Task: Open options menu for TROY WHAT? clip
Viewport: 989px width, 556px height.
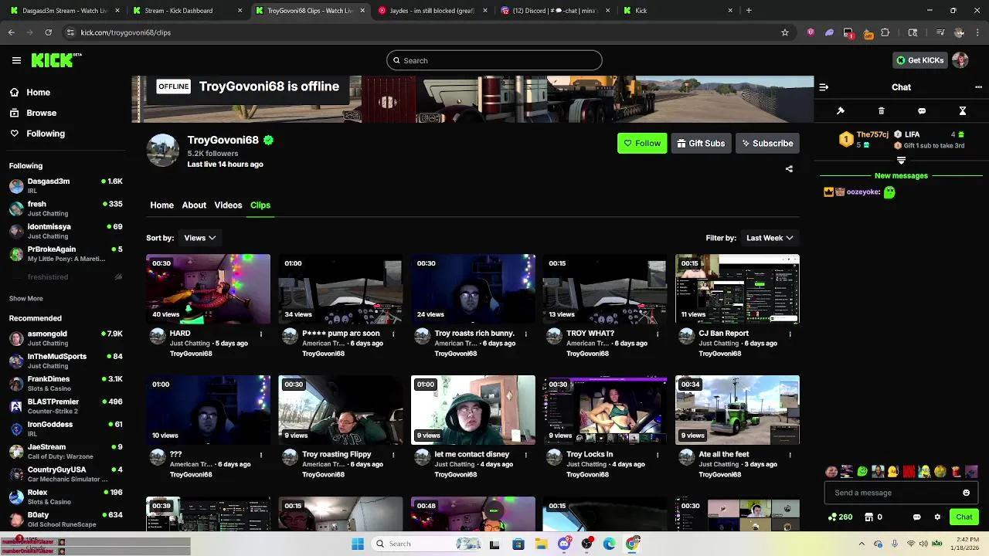Action: [658, 334]
